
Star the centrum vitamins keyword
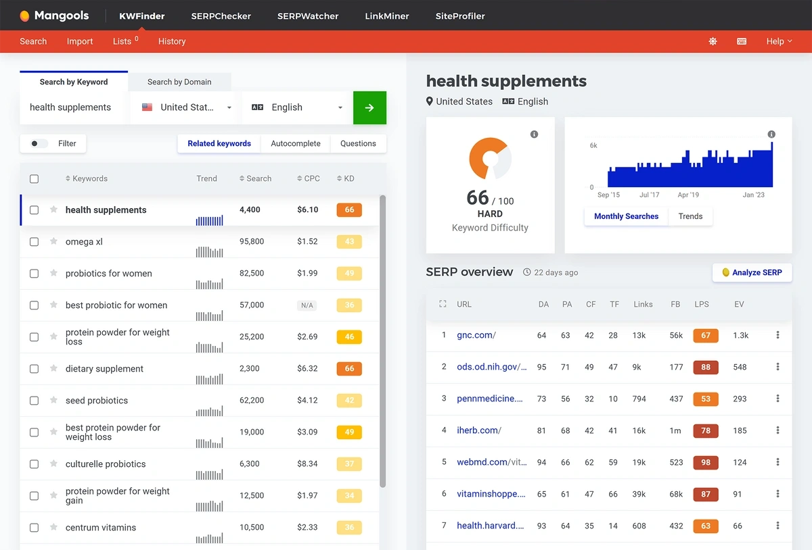pos(53,527)
